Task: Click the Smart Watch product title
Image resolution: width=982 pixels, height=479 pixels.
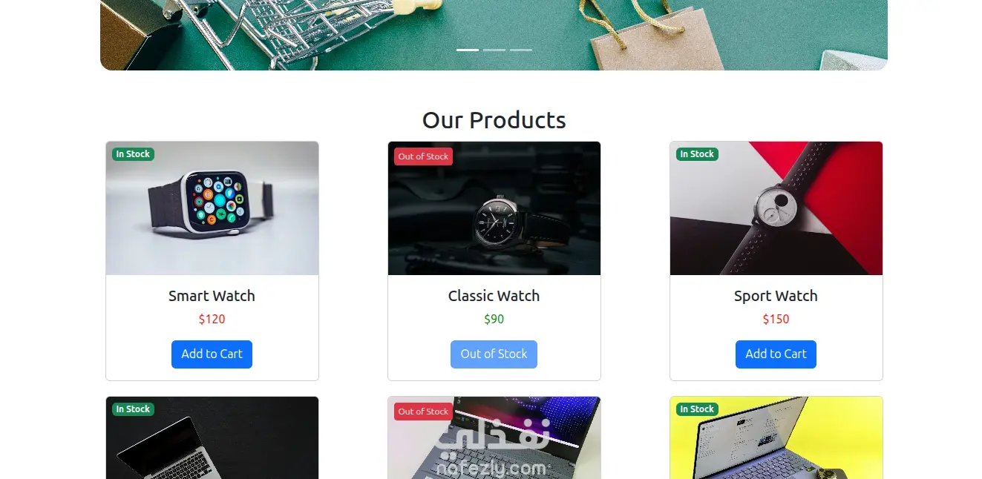Action: point(212,296)
